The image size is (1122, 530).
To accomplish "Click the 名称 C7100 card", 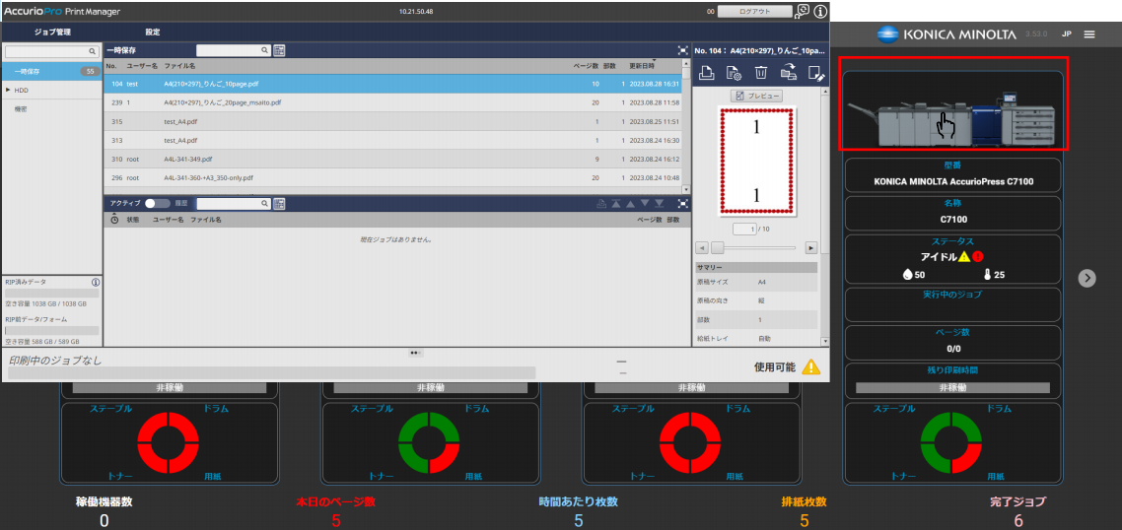I will (953, 213).
